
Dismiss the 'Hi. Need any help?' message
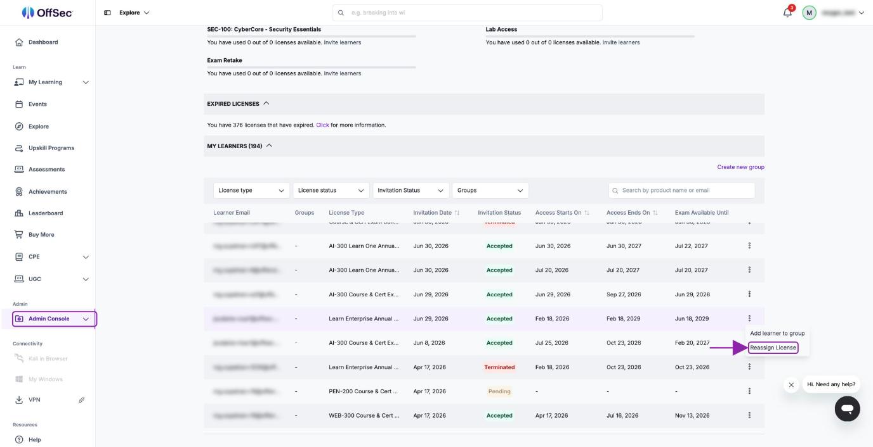791,385
